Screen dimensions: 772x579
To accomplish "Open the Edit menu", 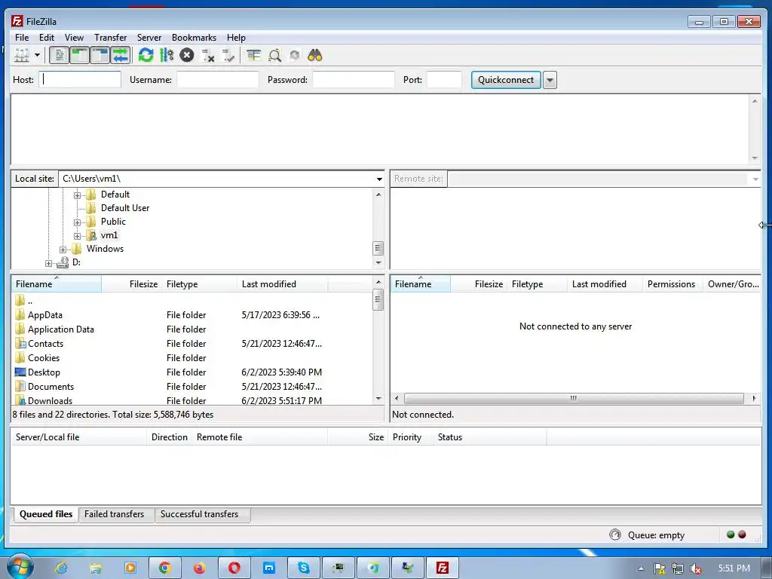I will pos(47,38).
